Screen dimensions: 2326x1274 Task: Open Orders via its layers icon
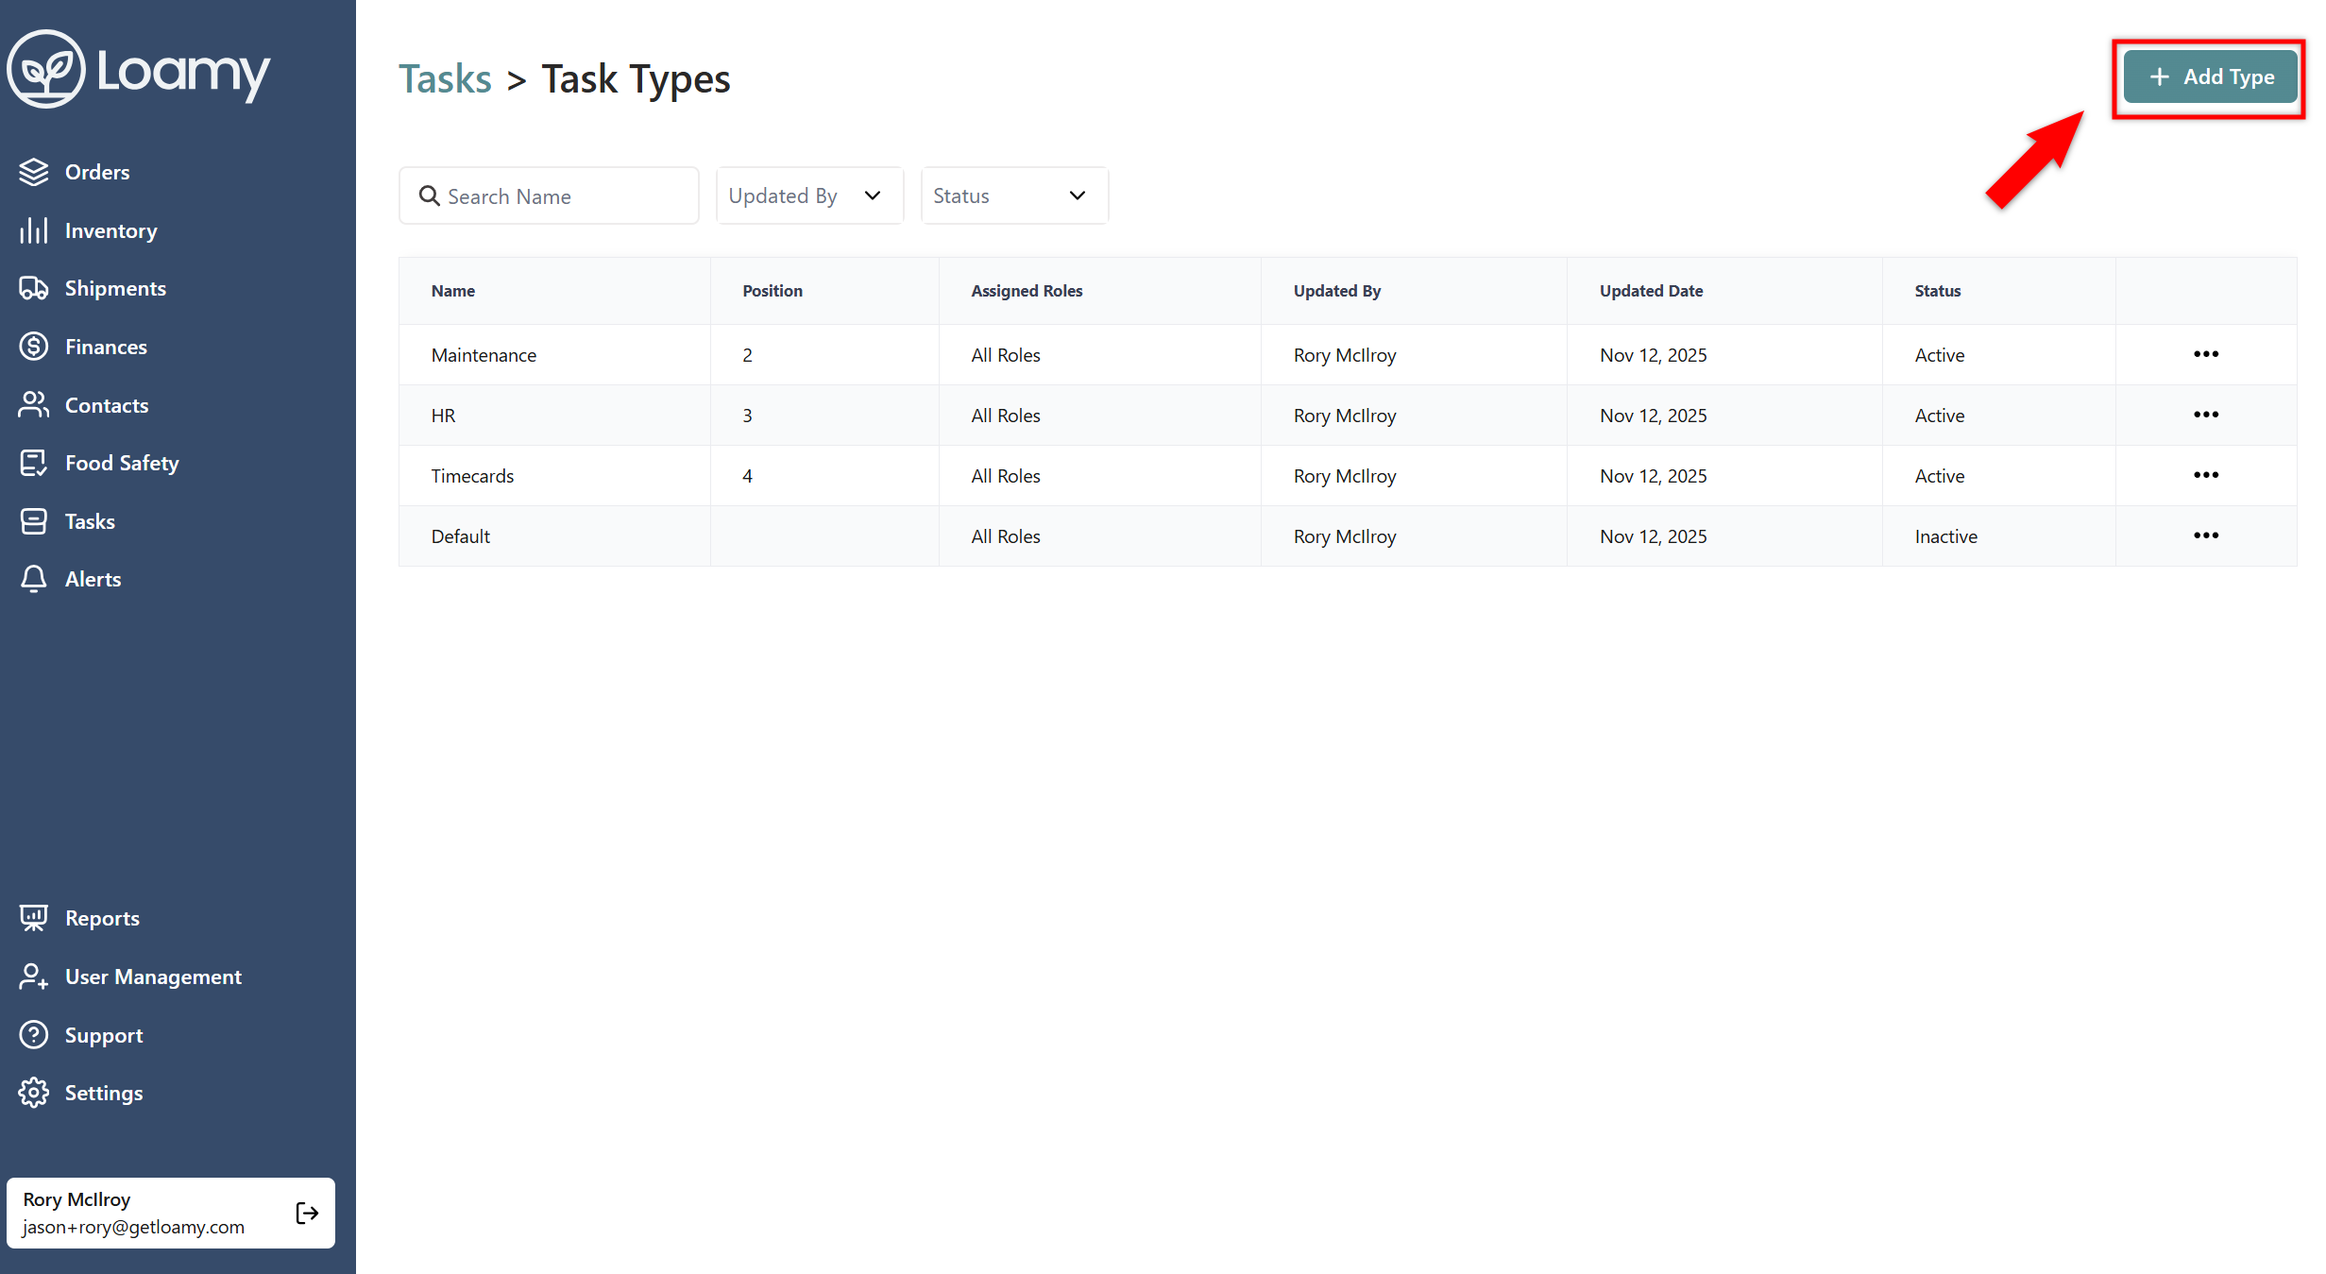pyautogui.click(x=34, y=172)
